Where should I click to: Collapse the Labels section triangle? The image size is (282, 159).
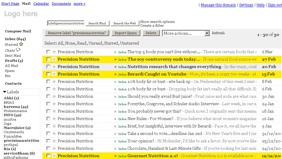pyautogui.click(x=5, y=92)
